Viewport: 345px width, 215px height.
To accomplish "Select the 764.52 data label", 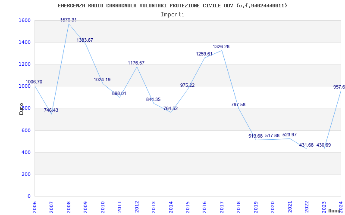I will tap(170, 108).
